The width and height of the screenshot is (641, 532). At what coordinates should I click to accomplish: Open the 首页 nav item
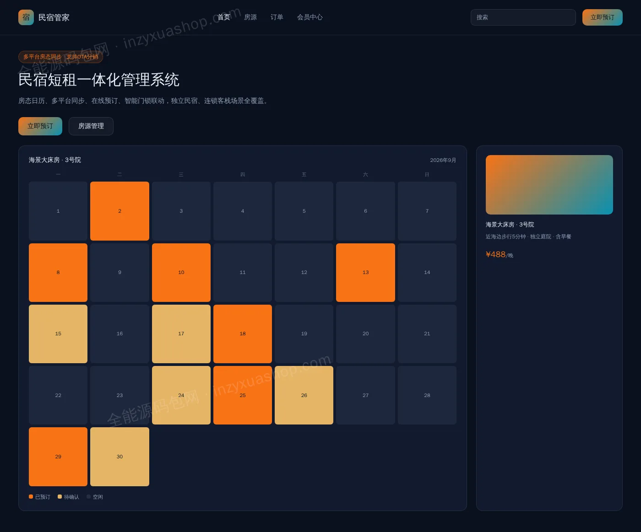224,17
